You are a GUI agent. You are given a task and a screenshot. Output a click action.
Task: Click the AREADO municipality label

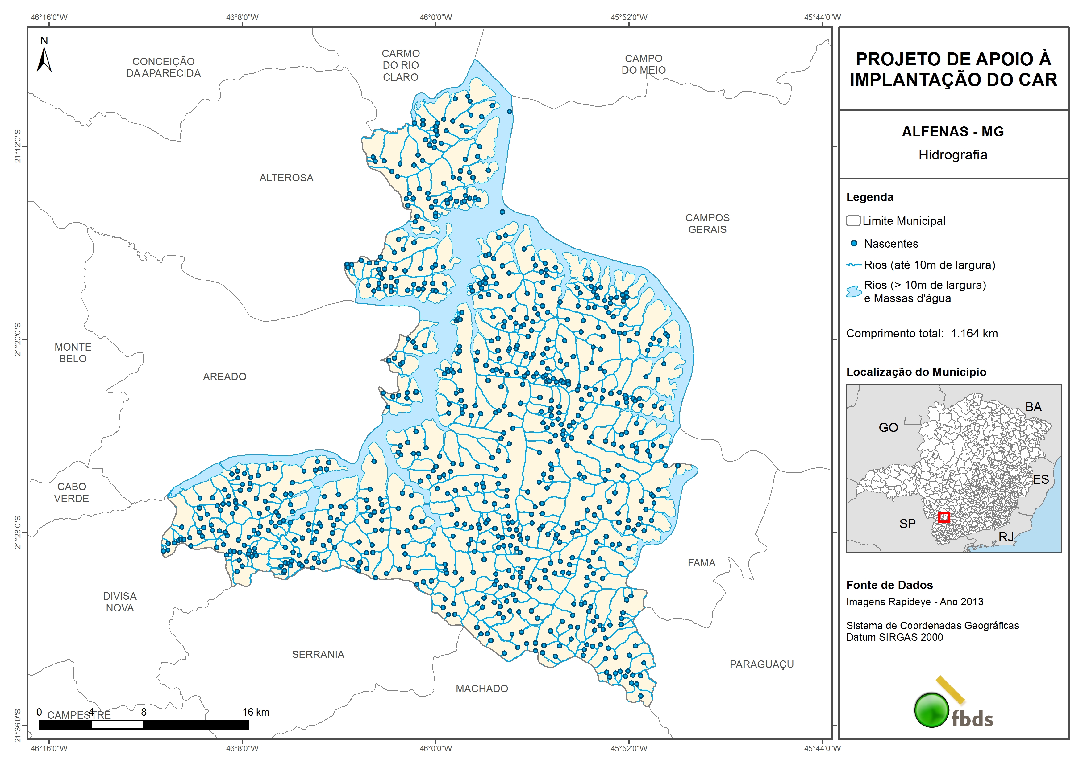coord(224,376)
